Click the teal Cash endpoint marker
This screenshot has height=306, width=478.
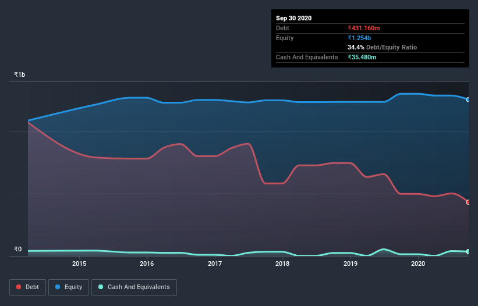tap(468, 251)
